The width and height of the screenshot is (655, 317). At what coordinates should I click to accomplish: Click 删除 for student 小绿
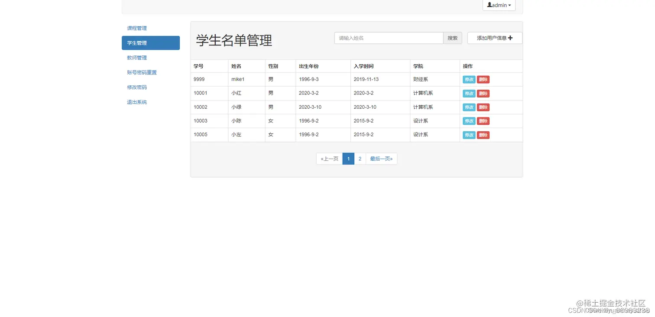[483, 107]
